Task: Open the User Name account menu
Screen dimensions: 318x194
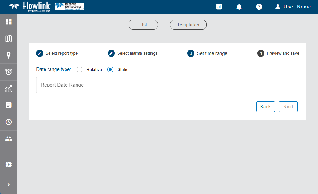Action: [293, 7]
